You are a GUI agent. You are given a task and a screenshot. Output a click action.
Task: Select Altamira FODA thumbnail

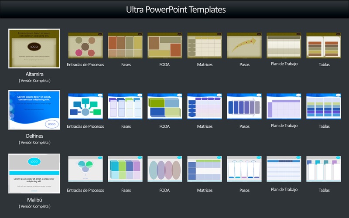coord(165,46)
